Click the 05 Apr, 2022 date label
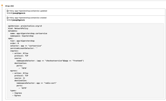 [10, 6]
